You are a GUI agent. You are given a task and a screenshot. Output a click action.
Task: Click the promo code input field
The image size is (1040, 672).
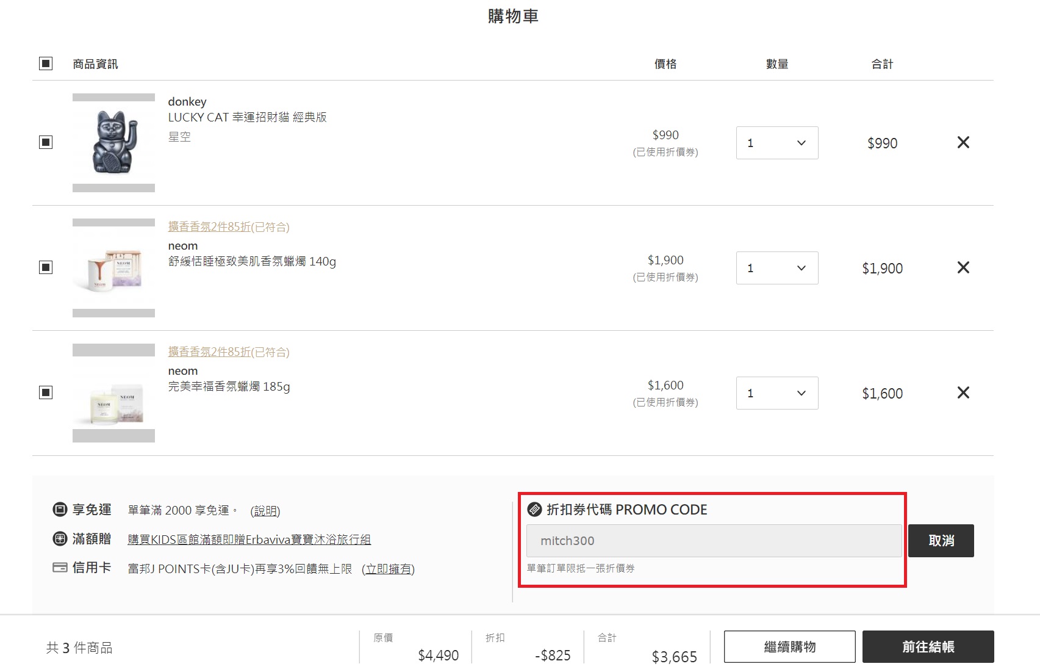pos(714,541)
